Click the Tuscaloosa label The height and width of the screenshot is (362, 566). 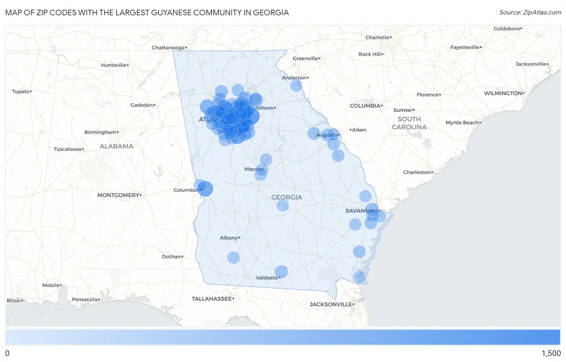[x=68, y=149]
